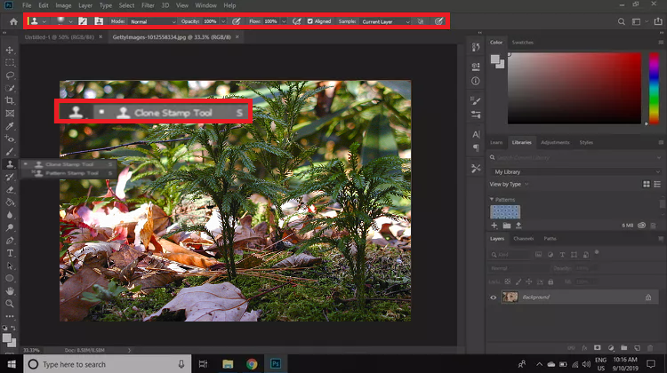Pick the Horizontal Type tool
Image resolution: width=667 pixels, height=373 pixels.
10,252
